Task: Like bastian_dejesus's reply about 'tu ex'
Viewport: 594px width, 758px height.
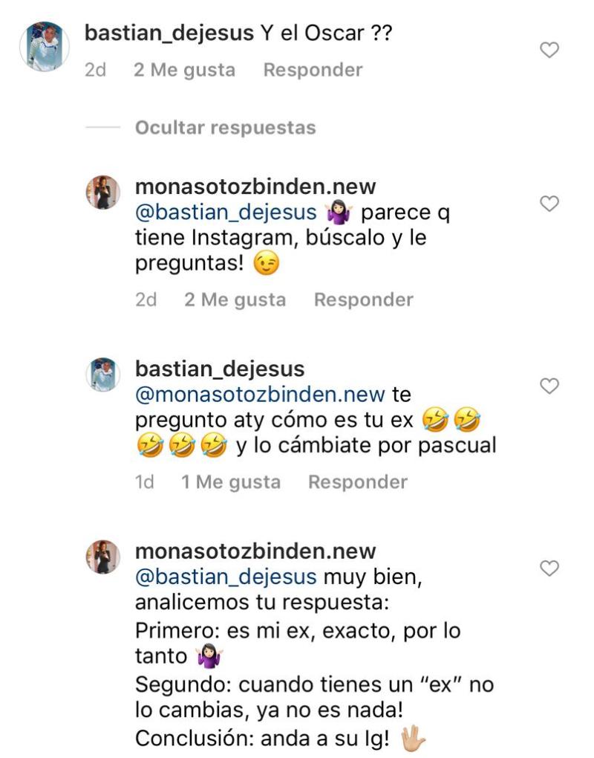Action: click(549, 384)
